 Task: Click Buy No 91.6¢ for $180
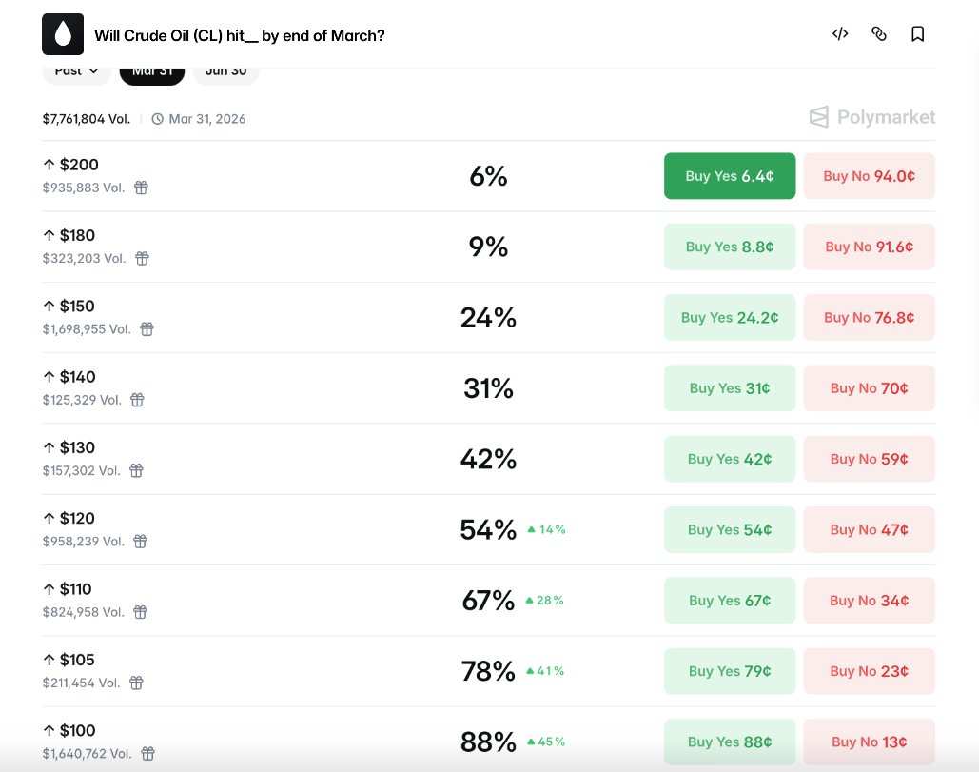point(870,247)
